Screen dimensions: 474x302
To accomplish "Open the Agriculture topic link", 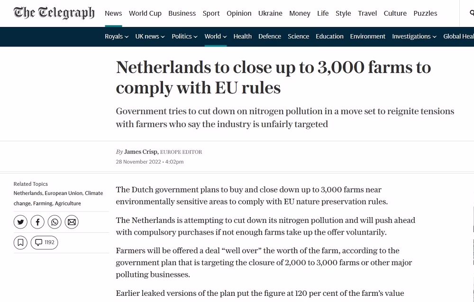I will click(x=68, y=203).
